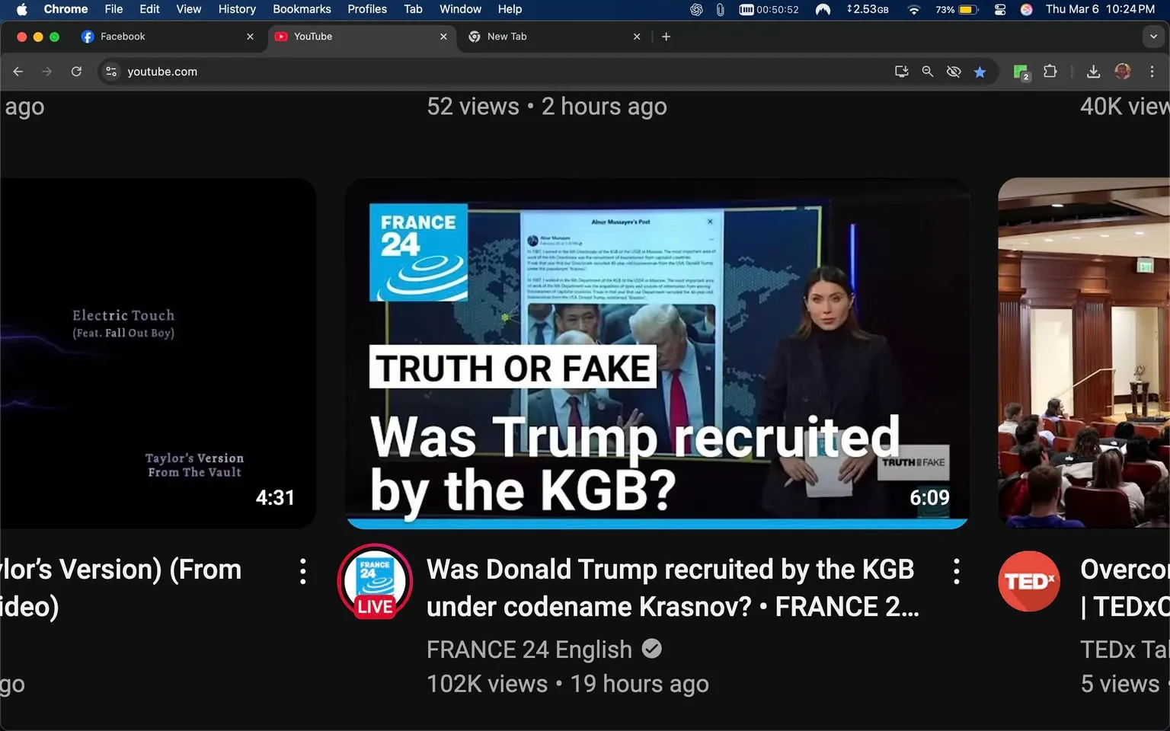
Task: Click the green extension with badge 2
Action: [1020, 71]
